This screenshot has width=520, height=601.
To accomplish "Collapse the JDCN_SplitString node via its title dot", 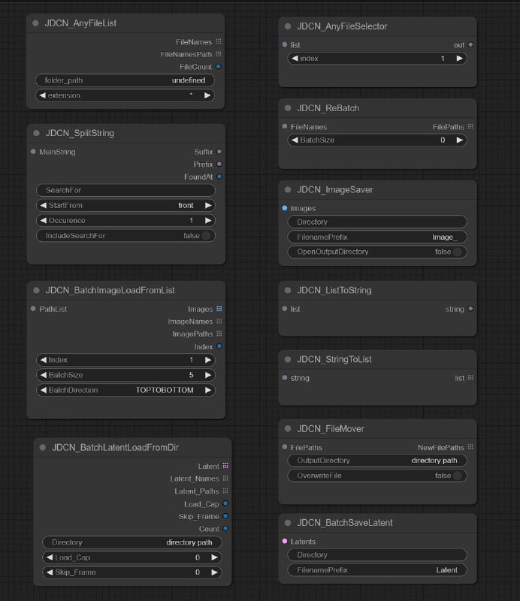I will point(36,133).
